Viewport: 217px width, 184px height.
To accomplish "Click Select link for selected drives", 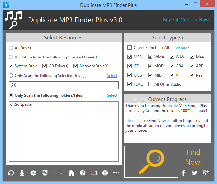I will pyautogui.click(x=112, y=76).
